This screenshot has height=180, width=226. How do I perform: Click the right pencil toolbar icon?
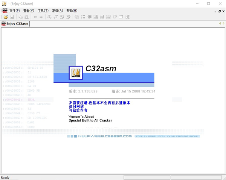[x=68, y=17]
